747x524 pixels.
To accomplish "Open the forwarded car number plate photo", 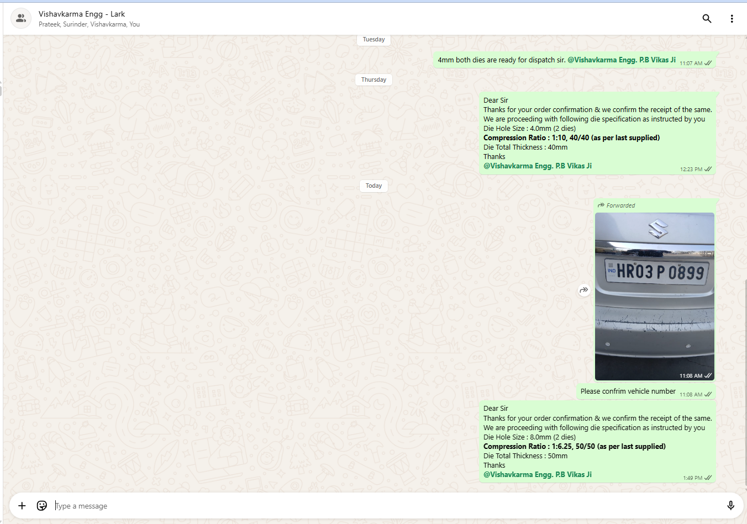I will tap(654, 296).
